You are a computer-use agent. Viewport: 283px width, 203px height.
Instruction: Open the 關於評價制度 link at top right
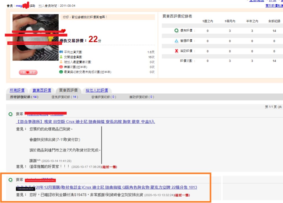tap(274, 6)
